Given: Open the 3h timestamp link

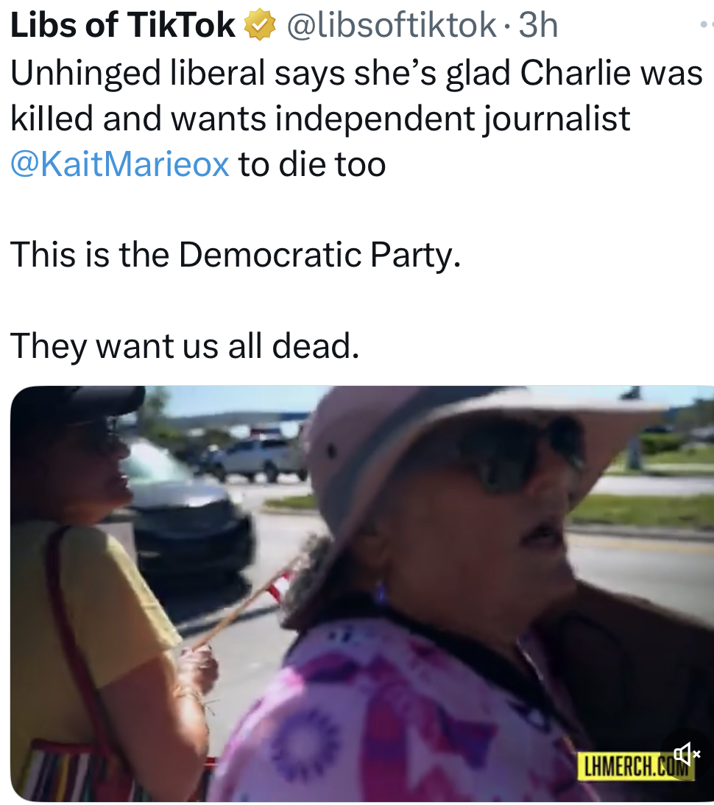Looking at the screenshot, I should 537,24.
